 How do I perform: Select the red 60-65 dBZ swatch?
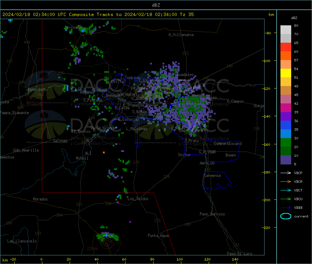coord(286,47)
